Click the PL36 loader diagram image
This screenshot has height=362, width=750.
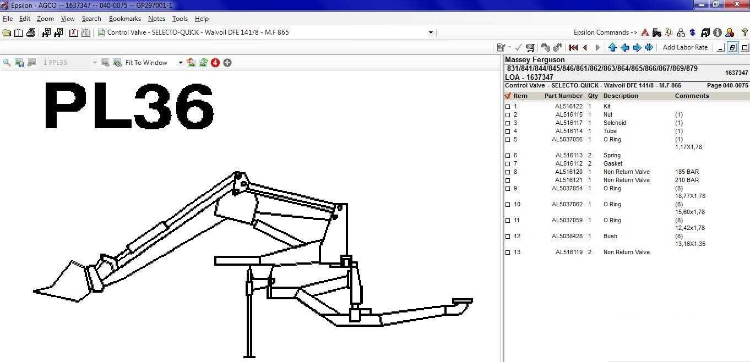[251, 217]
